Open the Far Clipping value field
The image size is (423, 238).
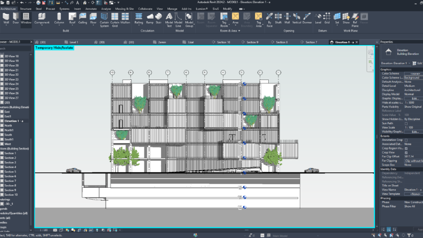coord(413,161)
